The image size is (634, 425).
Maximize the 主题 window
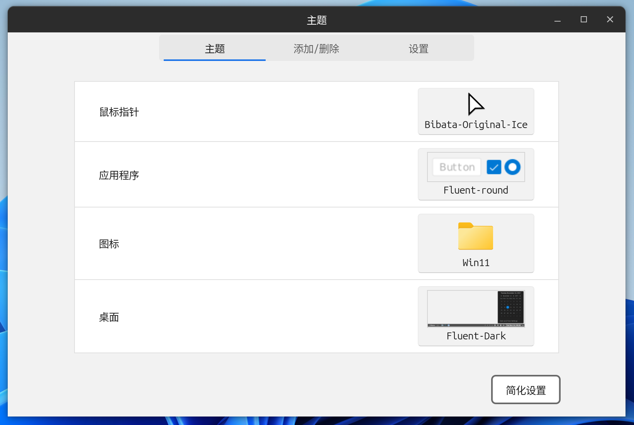(583, 20)
